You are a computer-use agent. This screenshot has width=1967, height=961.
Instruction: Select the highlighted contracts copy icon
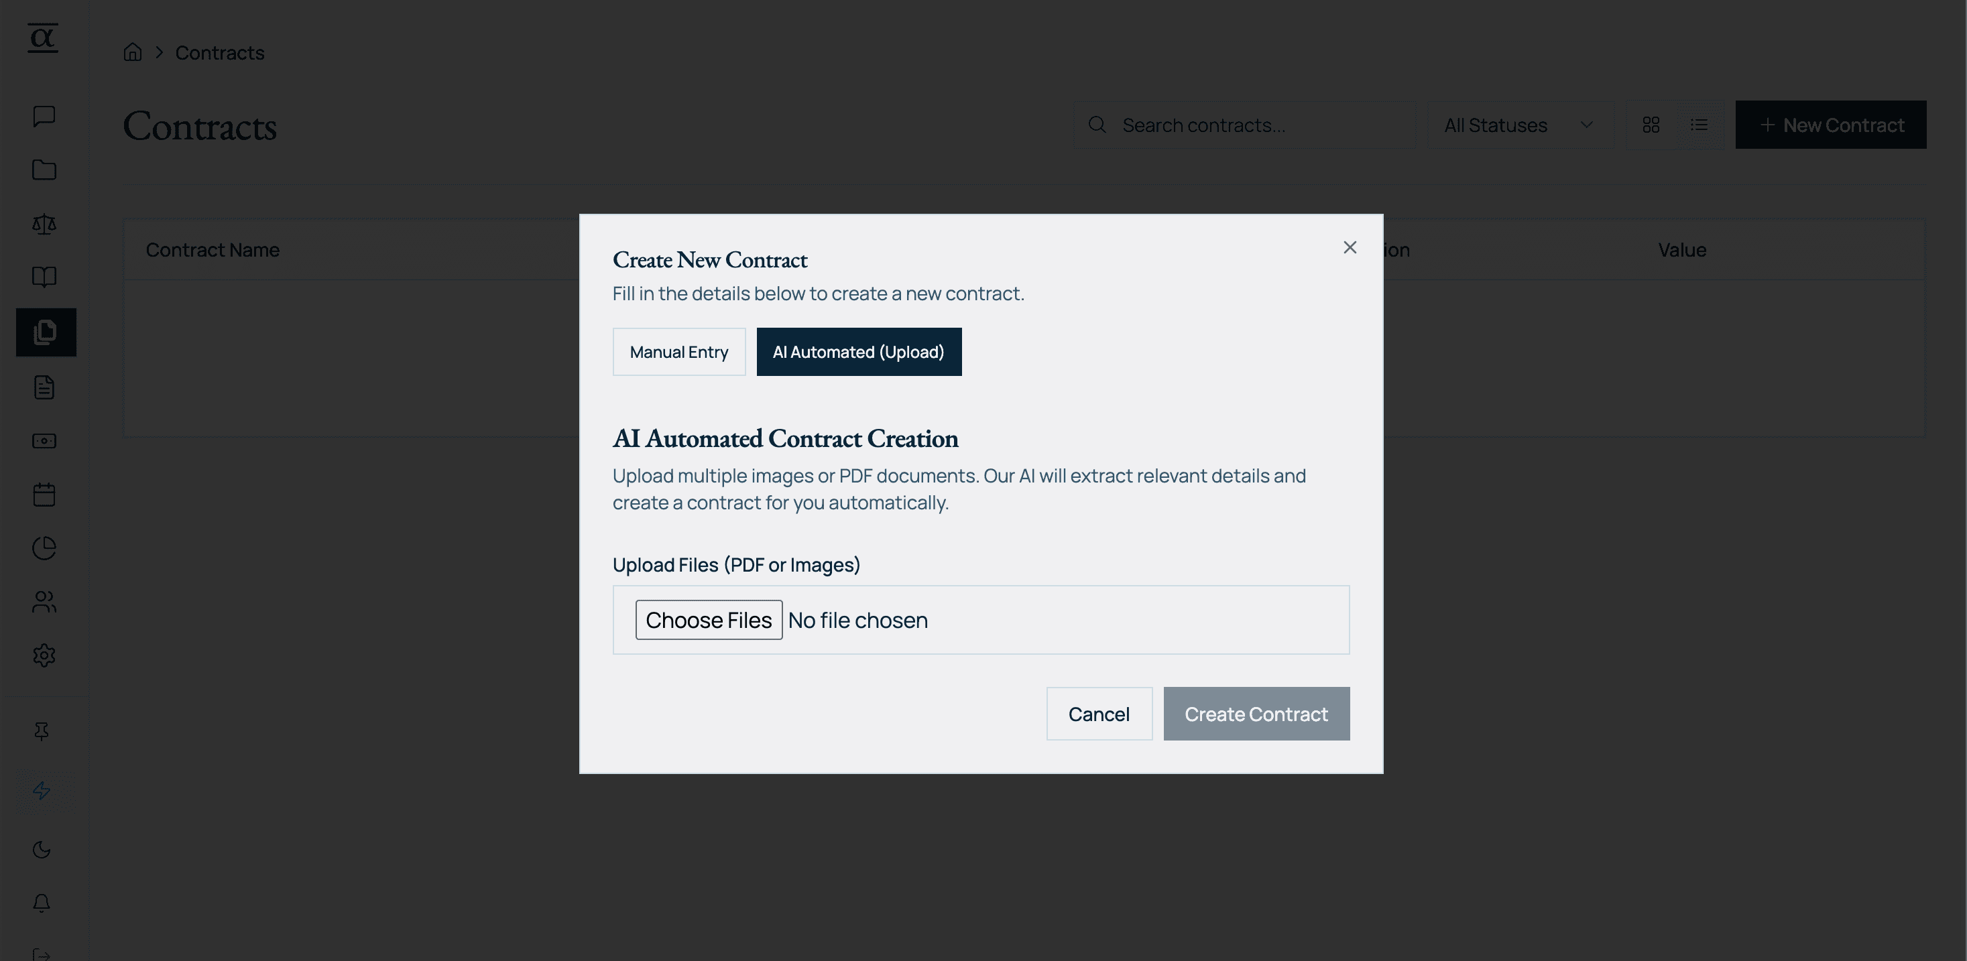(x=46, y=332)
